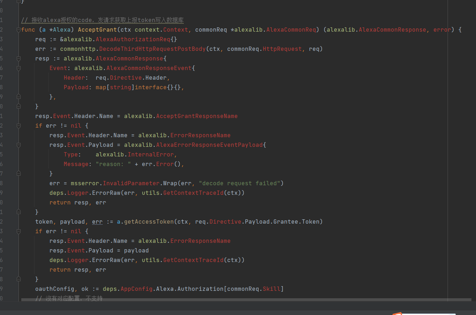Place cursor on the 'AcceptGrant' function name
This screenshot has width=476, height=315.
tap(97, 30)
